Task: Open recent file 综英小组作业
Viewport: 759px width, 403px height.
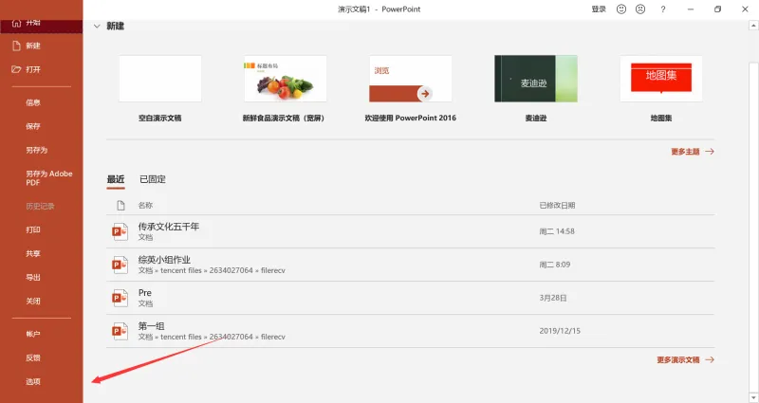Action: (x=411, y=265)
